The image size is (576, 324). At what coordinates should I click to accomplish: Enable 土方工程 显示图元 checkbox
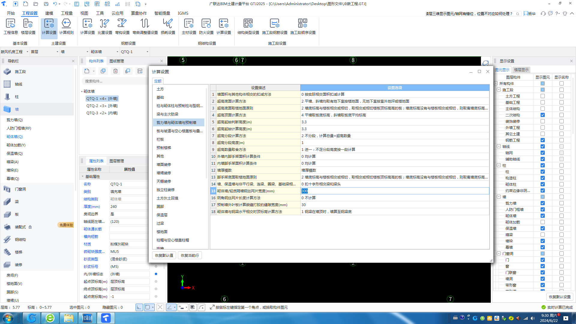[x=543, y=96]
